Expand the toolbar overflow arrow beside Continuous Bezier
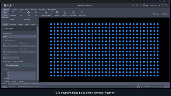This screenshot has height=96, width=171. [52, 14]
